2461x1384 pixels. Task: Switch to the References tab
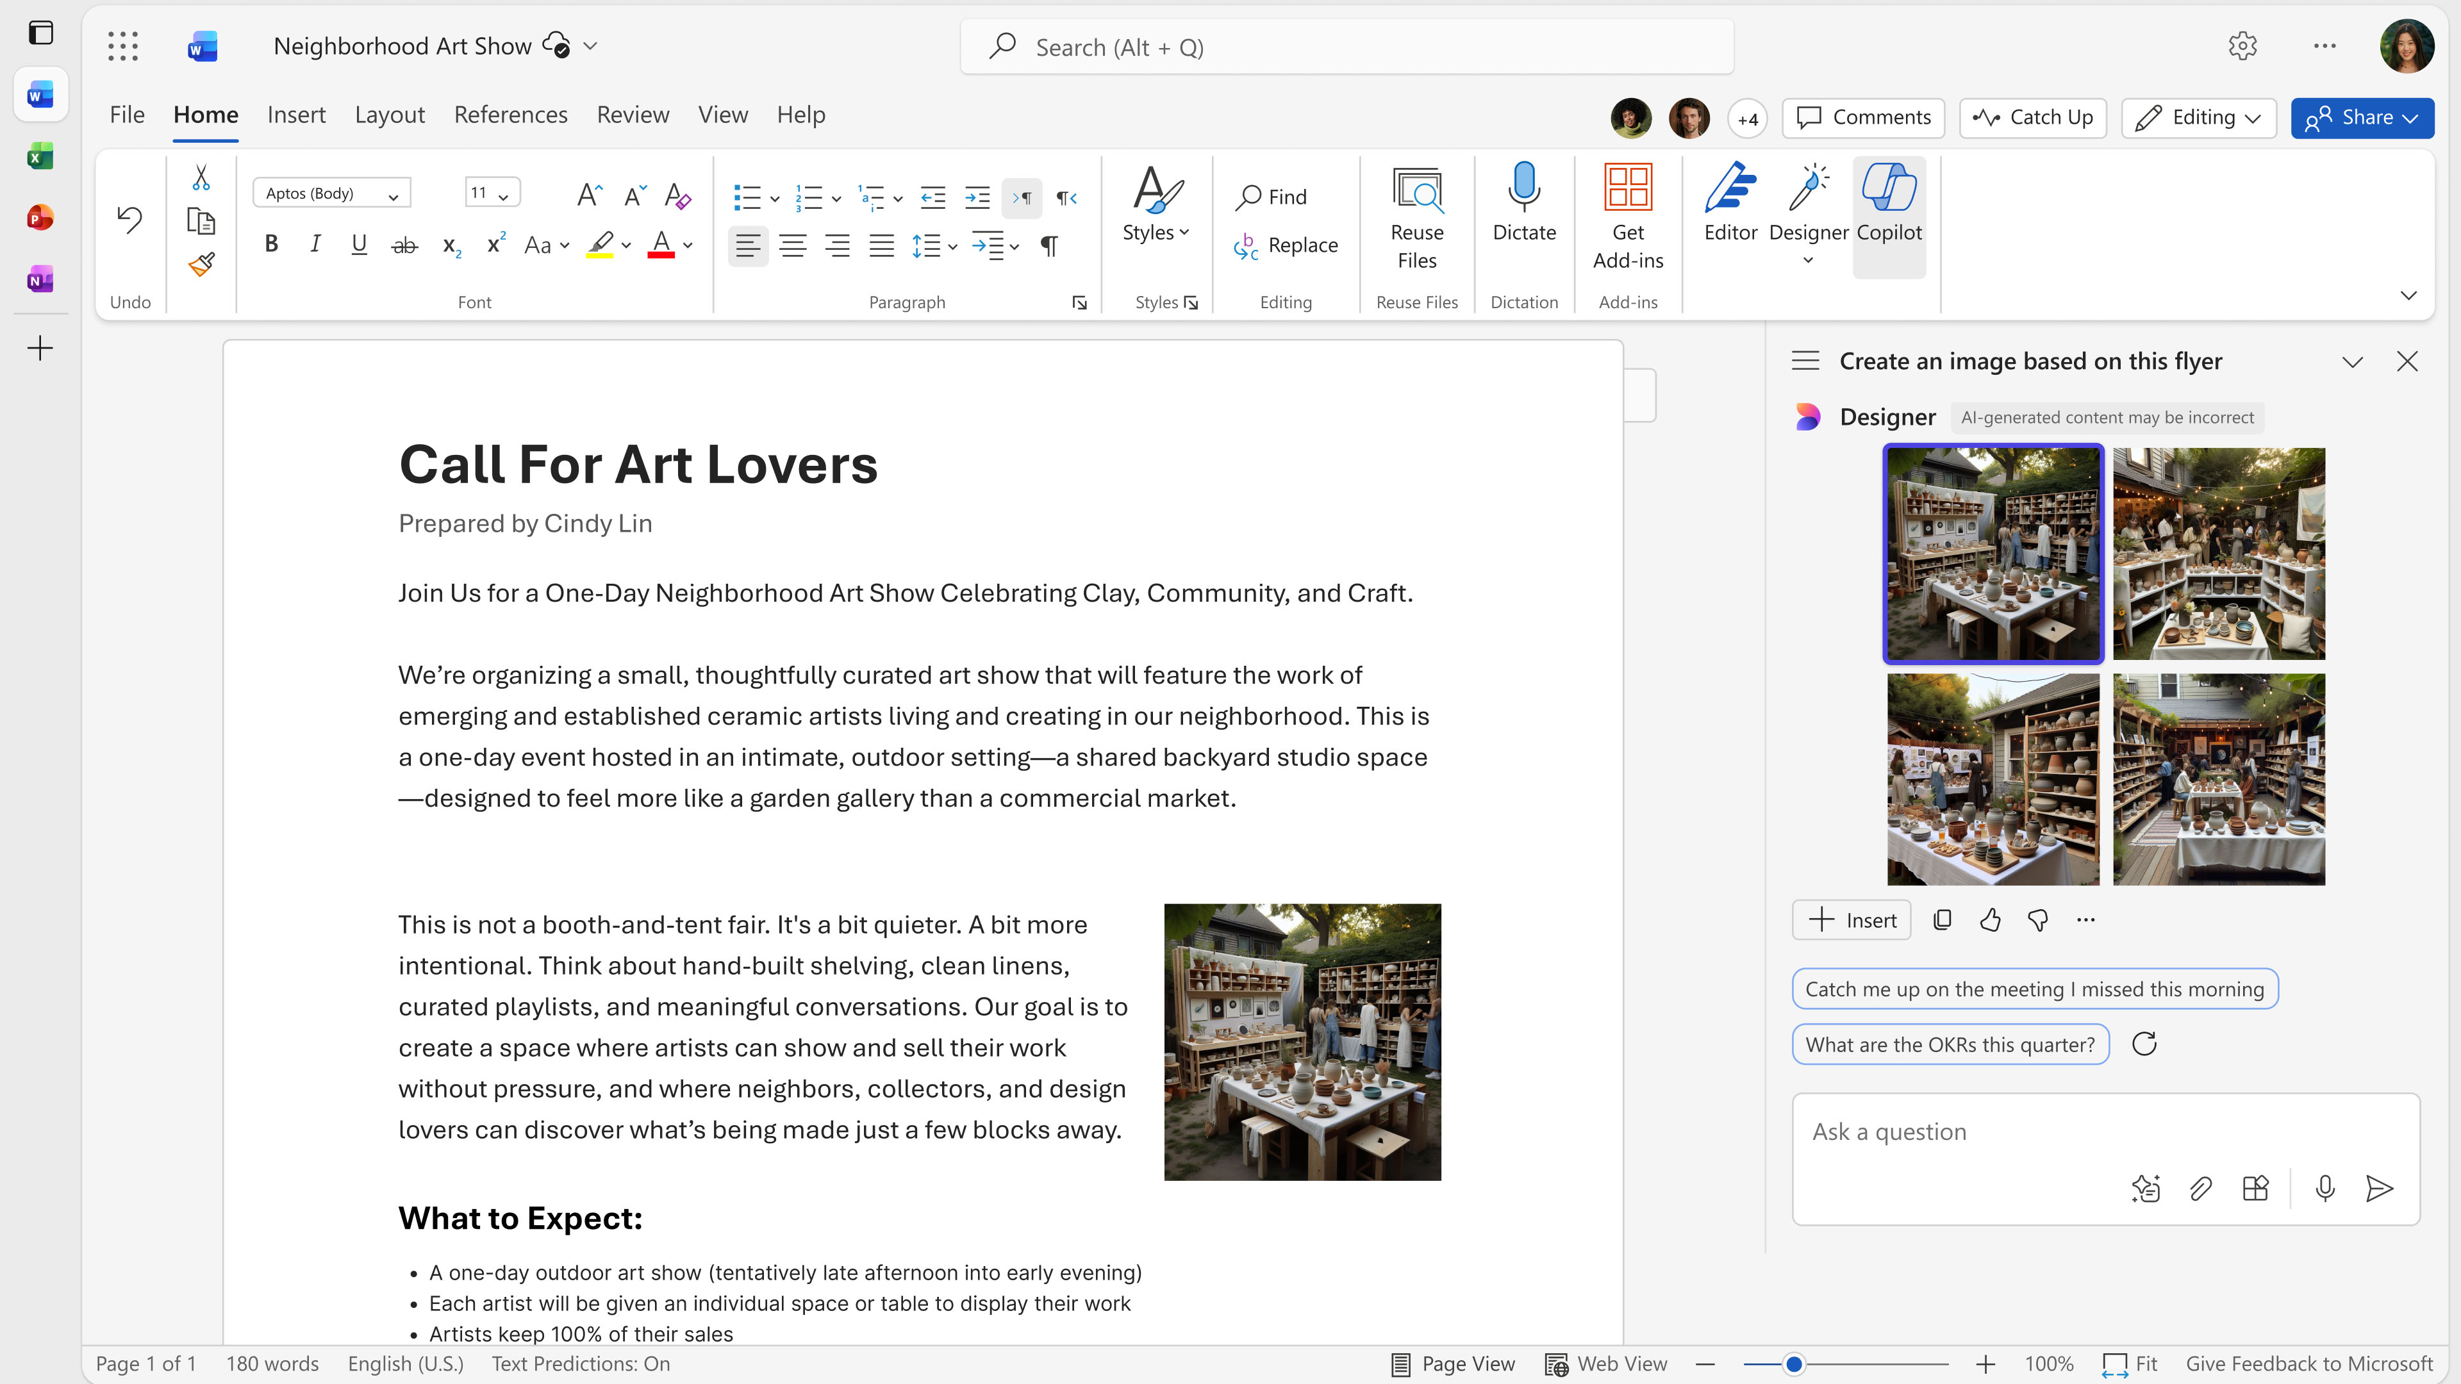(x=510, y=115)
